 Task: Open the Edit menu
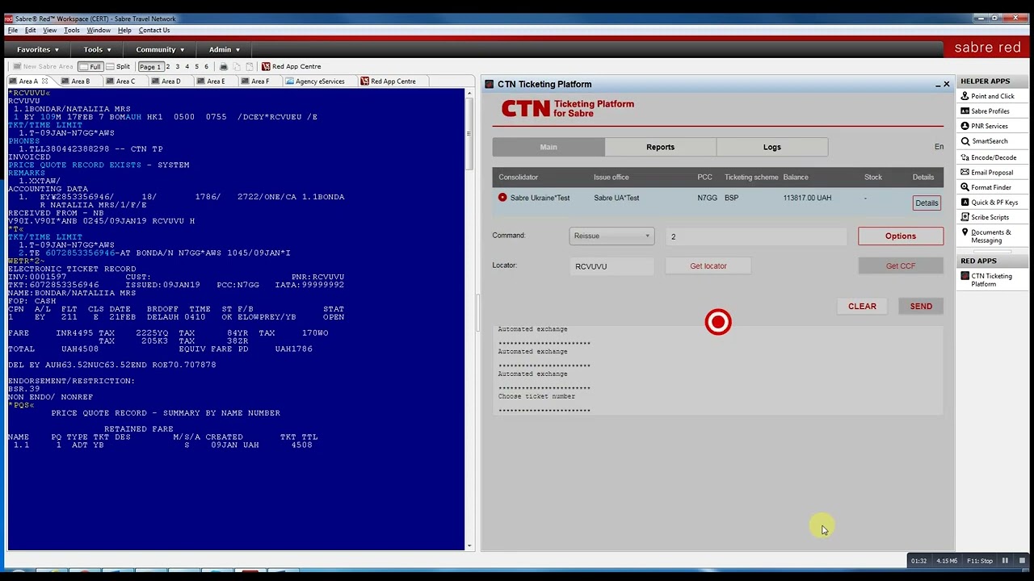(x=30, y=30)
